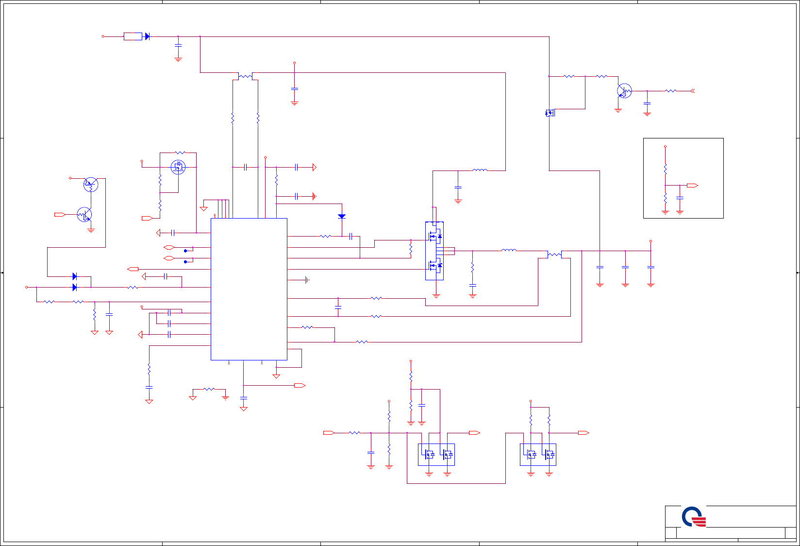800x546 pixels.
Task: Select the rightmost of the three output capacitors
Action: click(651, 267)
